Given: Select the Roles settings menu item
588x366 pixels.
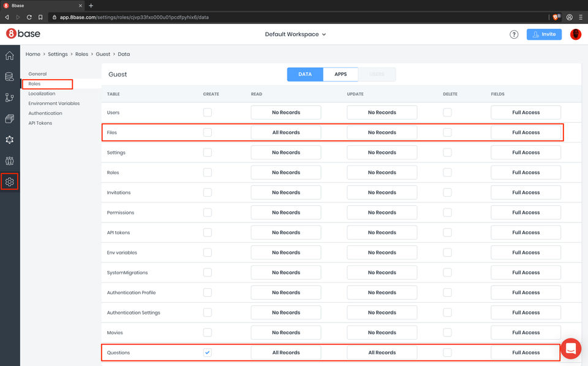Looking at the screenshot, I should pyautogui.click(x=34, y=84).
